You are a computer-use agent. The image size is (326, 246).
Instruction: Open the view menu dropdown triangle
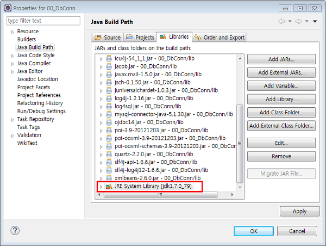pos(315,21)
